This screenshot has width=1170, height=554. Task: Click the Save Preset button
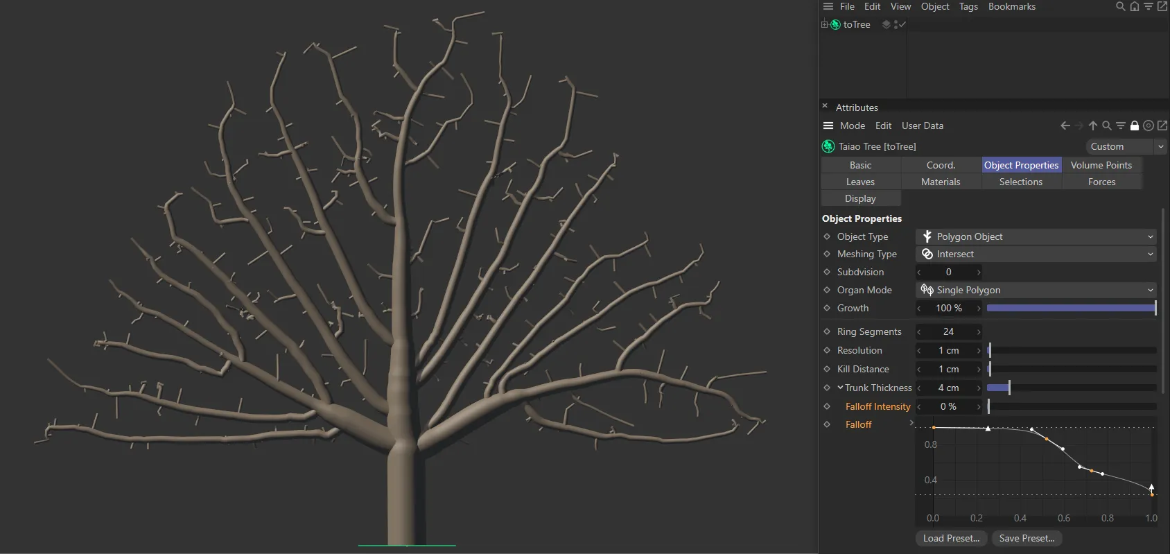click(x=1027, y=538)
